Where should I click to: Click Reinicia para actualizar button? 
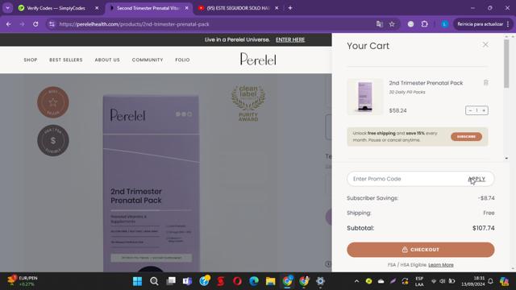tap(480, 24)
